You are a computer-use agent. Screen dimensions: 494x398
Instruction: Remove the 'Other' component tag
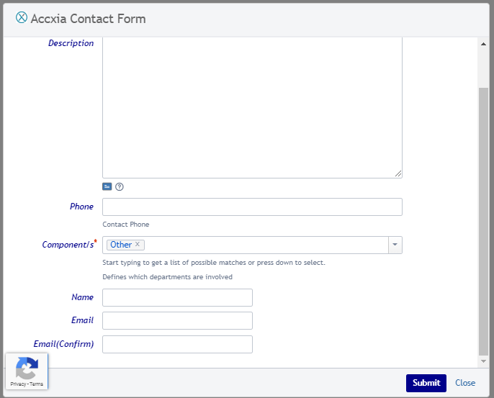(x=138, y=245)
